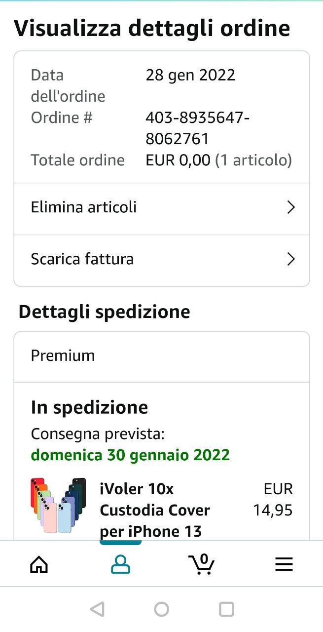The width and height of the screenshot is (323, 632).
Task: Open the hamburger menu icon
Action: (x=284, y=564)
